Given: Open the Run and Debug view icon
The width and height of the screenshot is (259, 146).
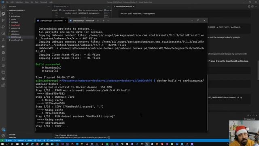Looking at the screenshot, I should 3,27.
